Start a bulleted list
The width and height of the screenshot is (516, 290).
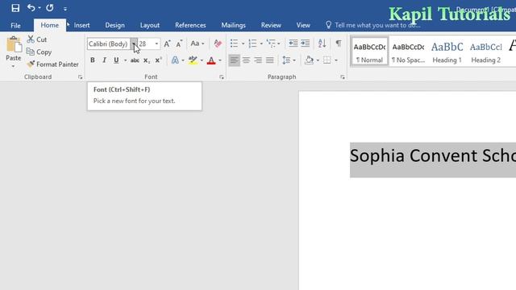tap(234, 43)
